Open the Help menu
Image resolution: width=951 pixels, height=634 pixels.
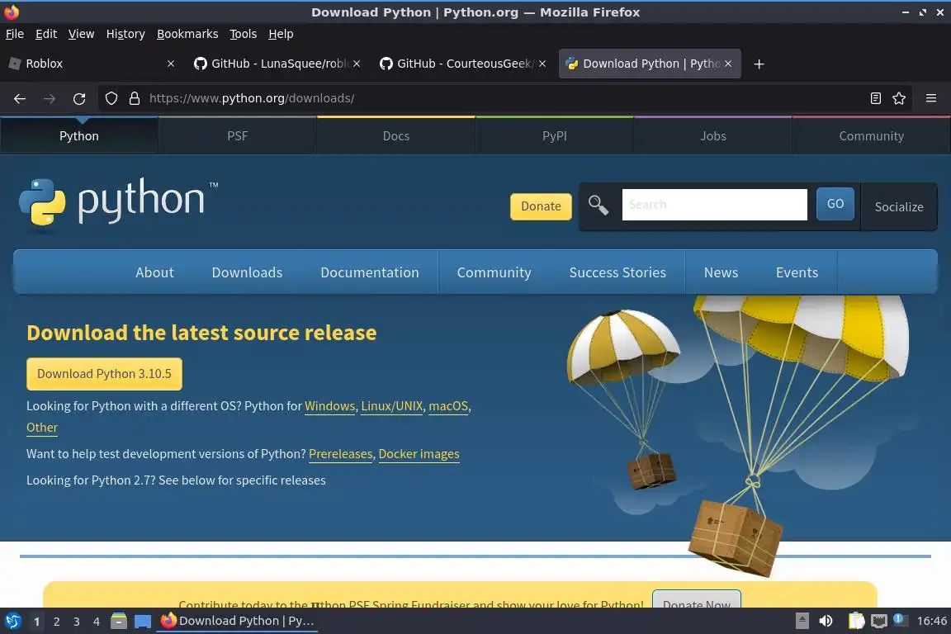pyautogui.click(x=281, y=34)
